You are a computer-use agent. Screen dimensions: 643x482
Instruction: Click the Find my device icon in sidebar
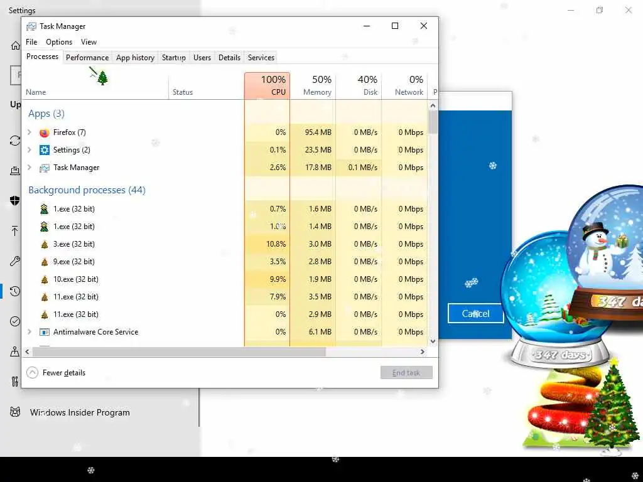click(15, 351)
